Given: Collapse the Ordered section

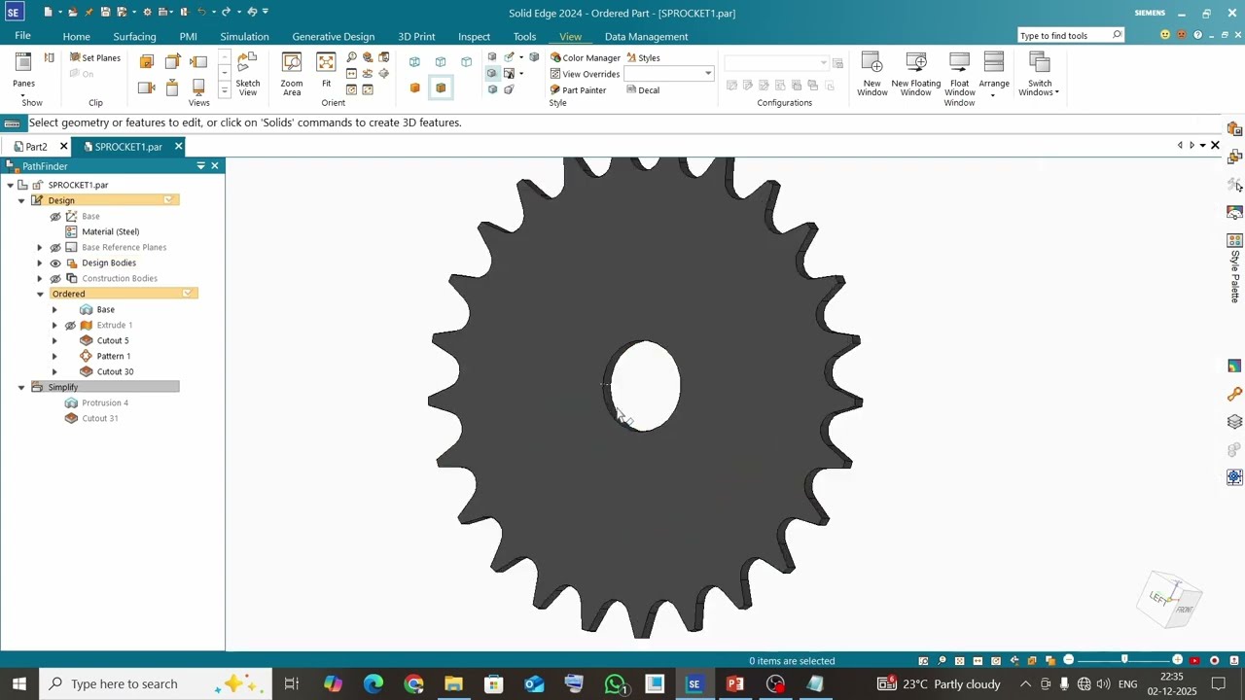Looking at the screenshot, I should tap(40, 294).
